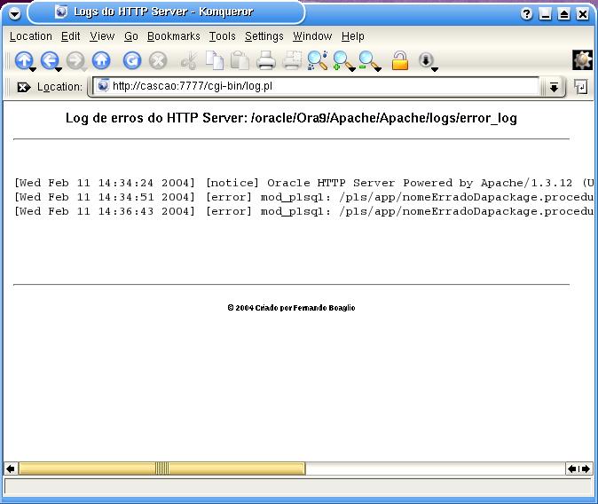Click the KDE gear animation icon
This screenshot has width=598, height=504.
pyautogui.click(x=582, y=60)
